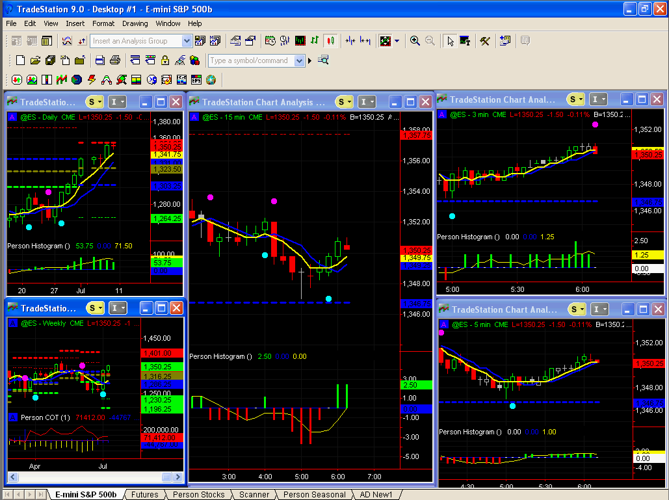Increase bar spacing with the outward arrows icon
669x500 pixels.
365,41
